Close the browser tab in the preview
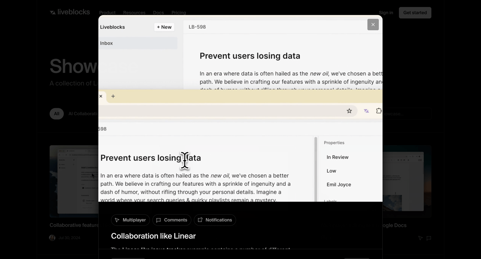This screenshot has width=481, height=259. coord(101,96)
